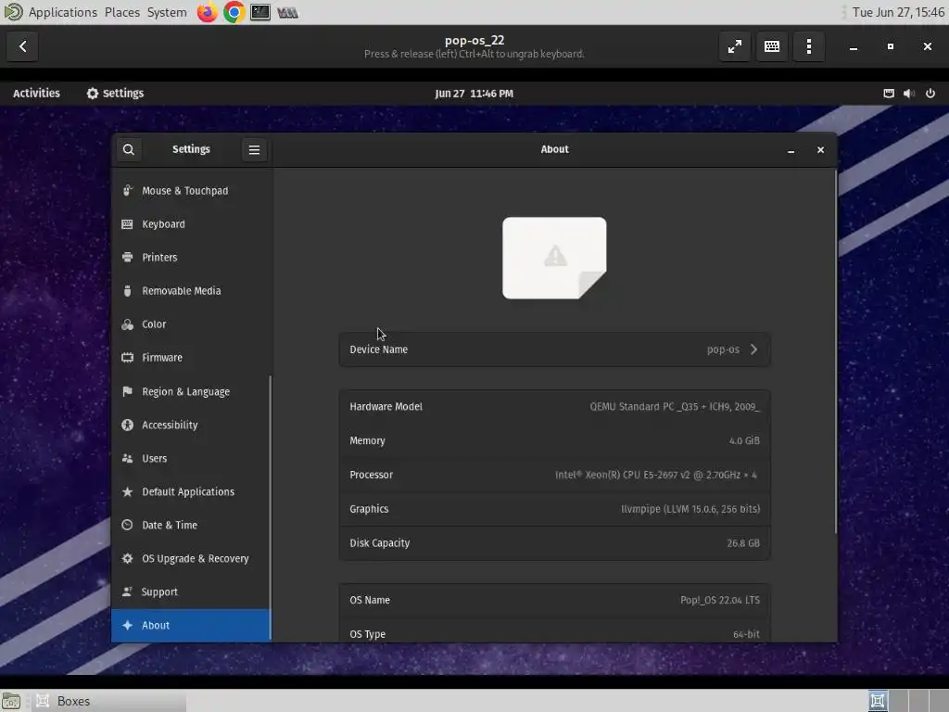Open the Activities overview

[x=36, y=94]
